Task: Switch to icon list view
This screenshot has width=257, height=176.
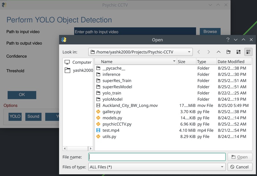Action: coord(239,52)
